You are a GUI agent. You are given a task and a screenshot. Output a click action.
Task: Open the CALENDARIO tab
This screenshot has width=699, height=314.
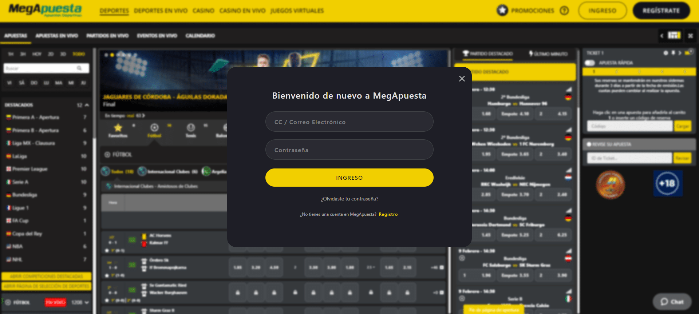click(200, 36)
